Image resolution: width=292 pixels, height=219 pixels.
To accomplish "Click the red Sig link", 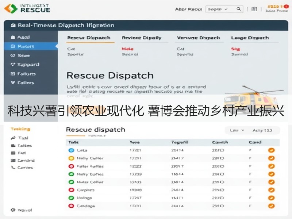I will pos(235,49).
